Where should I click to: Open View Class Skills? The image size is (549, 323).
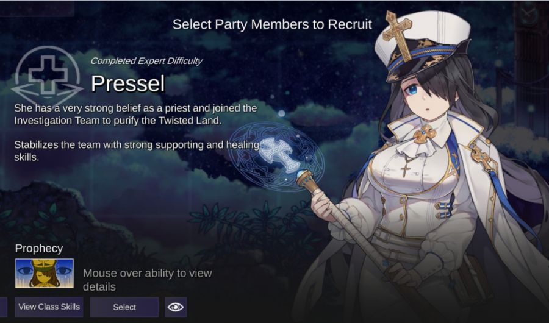pos(49,307)
